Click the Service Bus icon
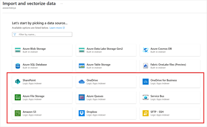The width and height of the screenshot is (207, 127). pyautogui.click(x=145, y=97)
